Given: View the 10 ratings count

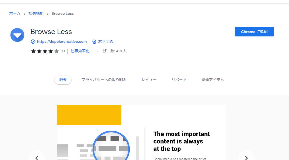Looking at the screenshot, I should tap(63, 51).
